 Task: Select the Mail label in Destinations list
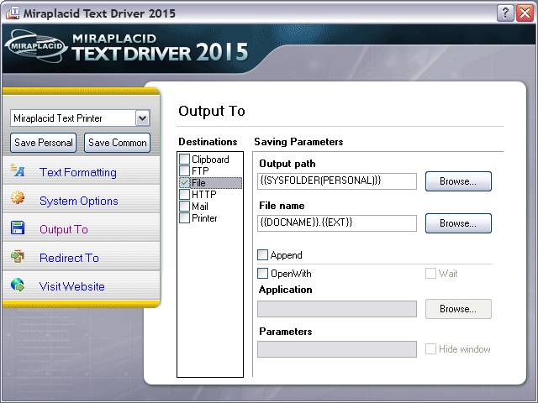(x=200, y=207)
